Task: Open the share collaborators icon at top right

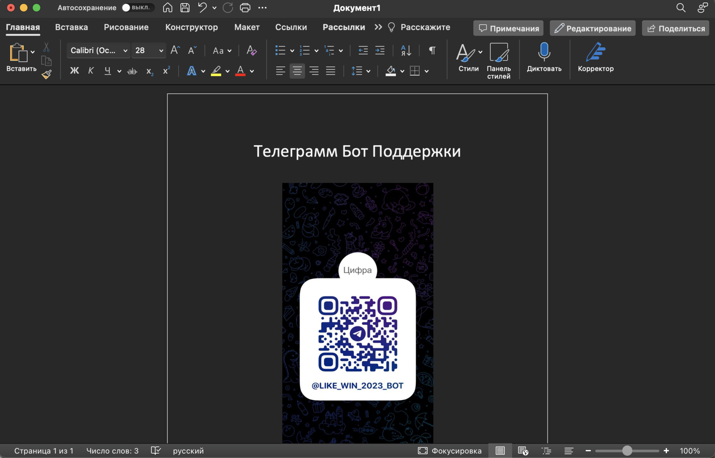Action: tap(702, 8)
